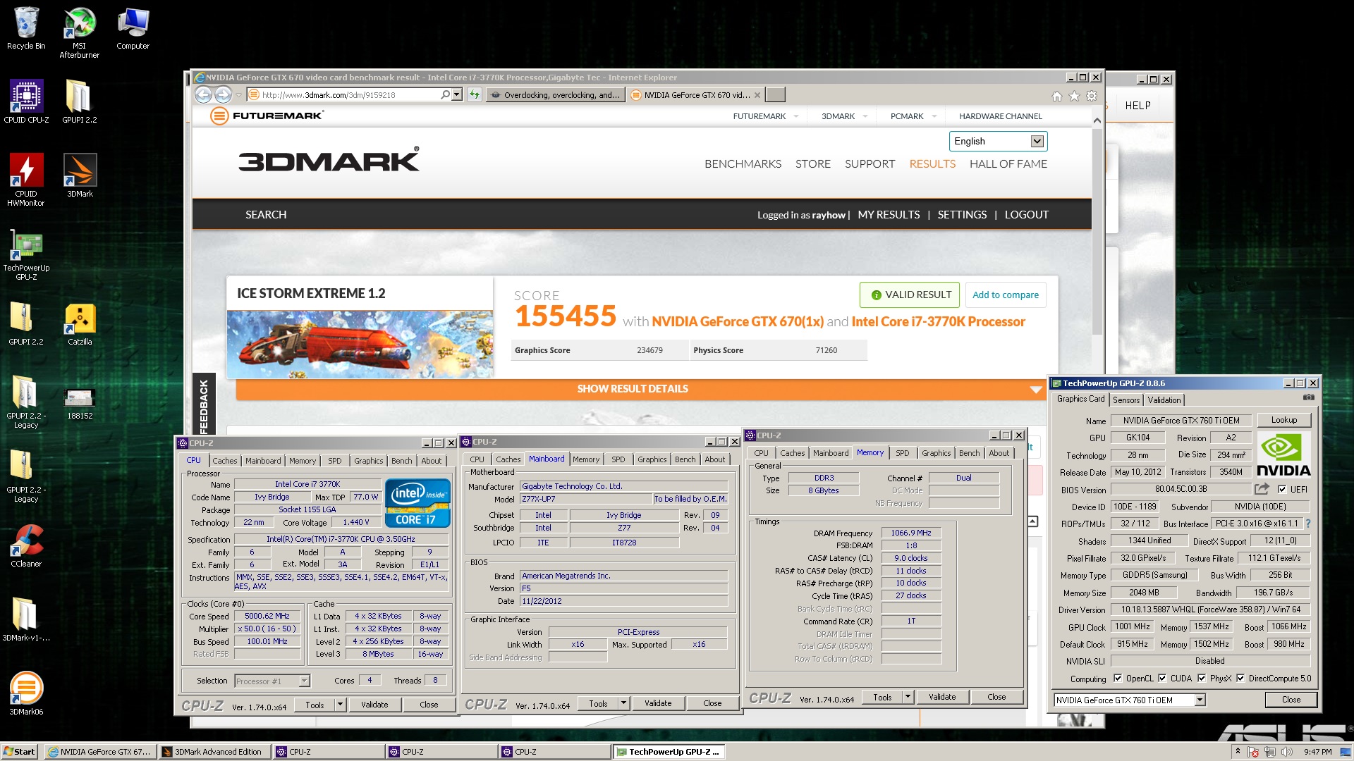1354x761 pixels.
Task: Open the HALL OF FAME menu
Action: point(1008,164)
